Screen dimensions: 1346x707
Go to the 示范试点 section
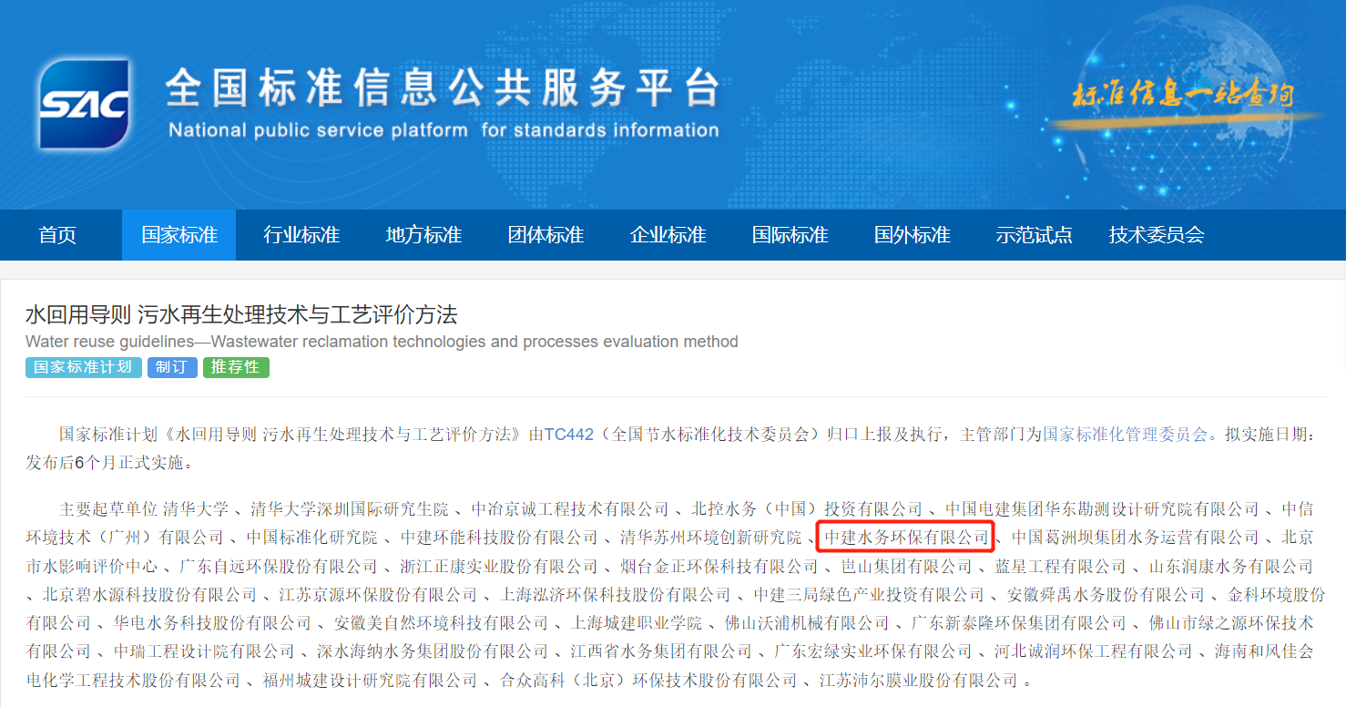coord(1034,235)
